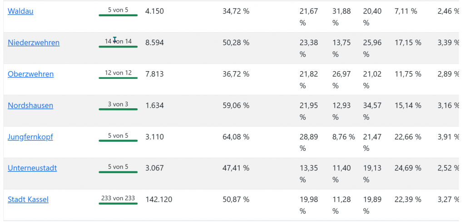Viewport: 465px width, 222px height.
Task: Click the '12 von 12' progress bar
Action: (118, 74)
